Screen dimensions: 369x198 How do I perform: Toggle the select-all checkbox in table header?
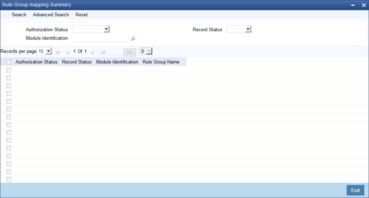click(x=9, y=62)
